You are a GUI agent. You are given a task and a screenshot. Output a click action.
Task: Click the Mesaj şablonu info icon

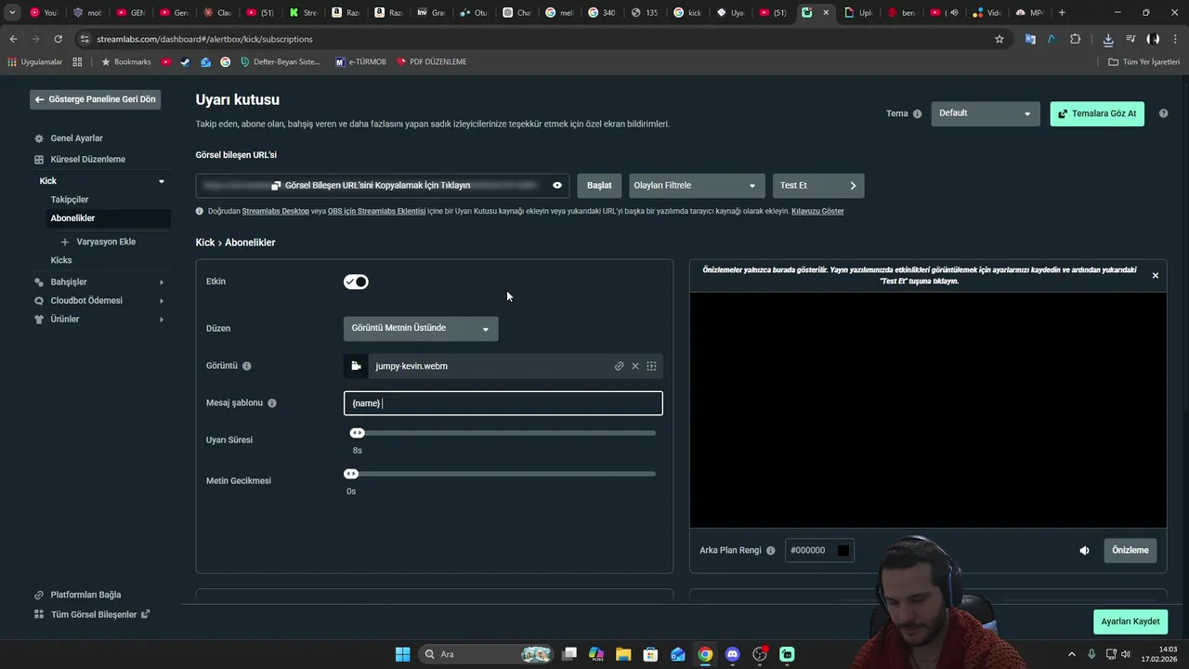pos(272,403)
